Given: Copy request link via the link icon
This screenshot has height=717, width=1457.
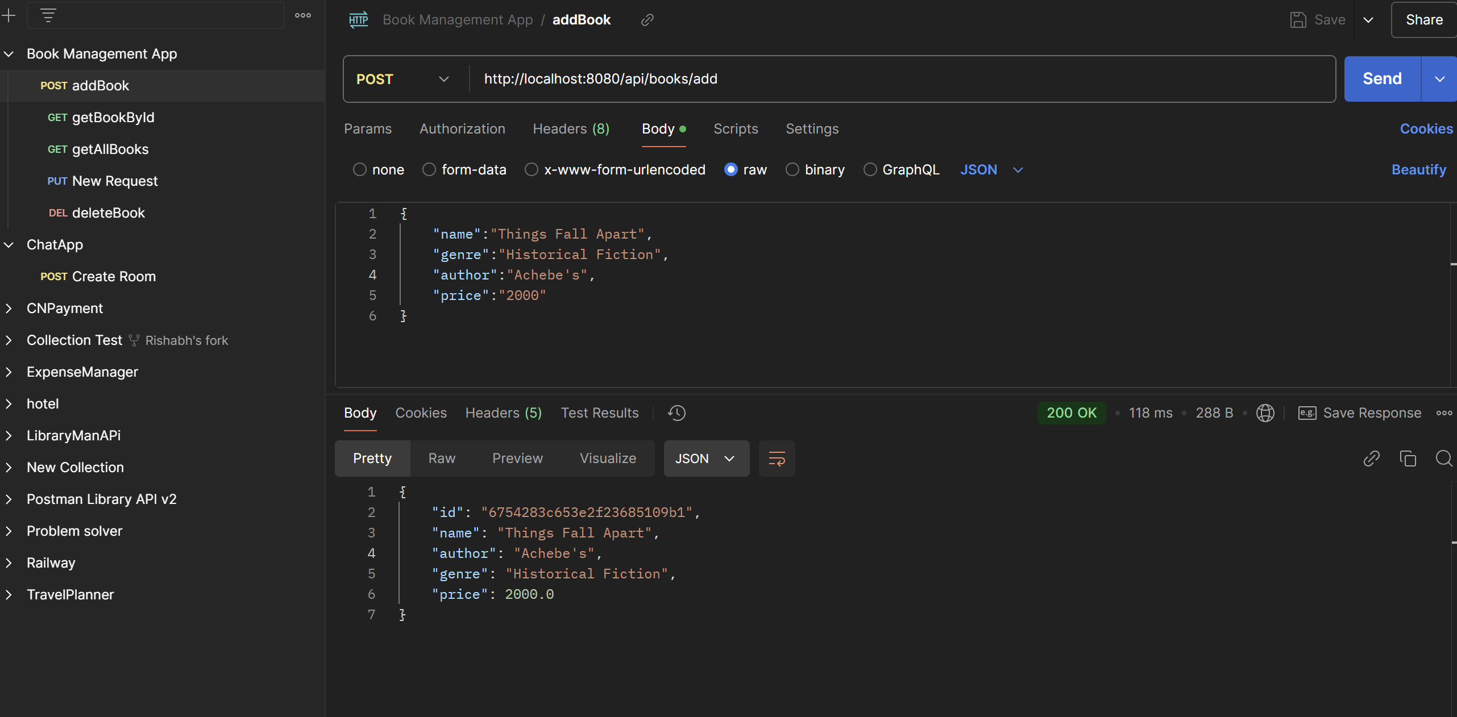Looking at the screenshot, I should pos(647,20).
